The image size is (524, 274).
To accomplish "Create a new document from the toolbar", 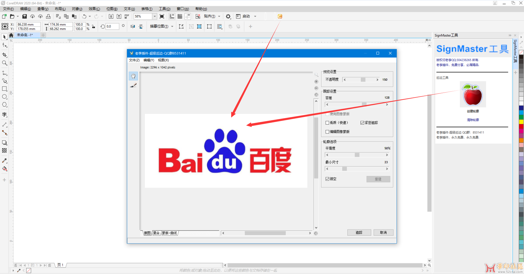I will [x=4, y=16].
